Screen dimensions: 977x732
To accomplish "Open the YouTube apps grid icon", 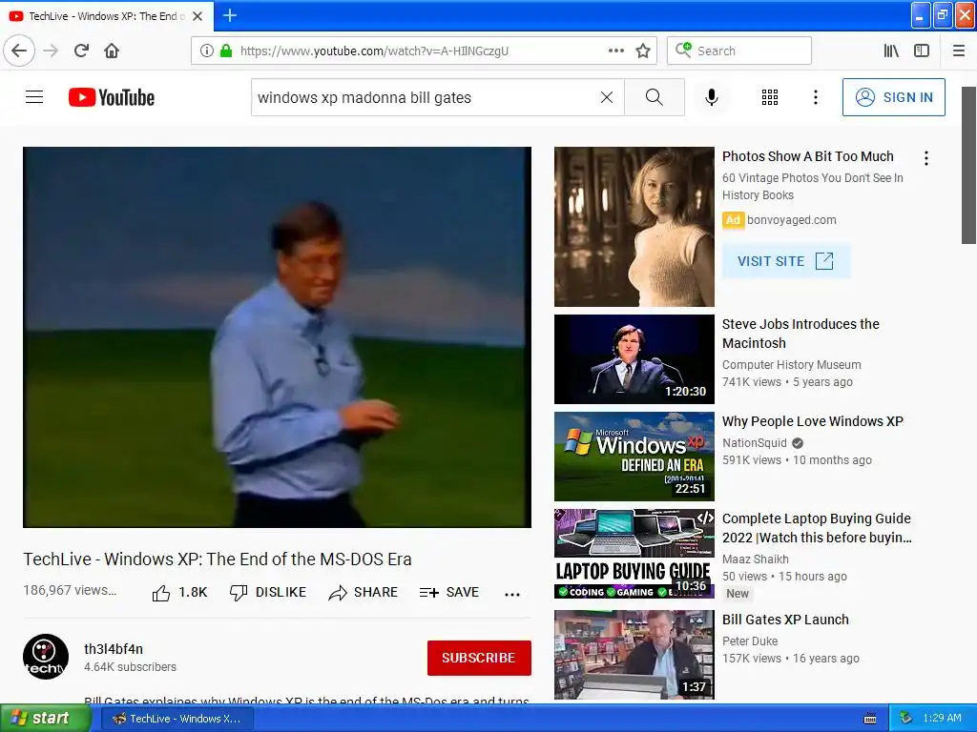I will pos(770,97).
